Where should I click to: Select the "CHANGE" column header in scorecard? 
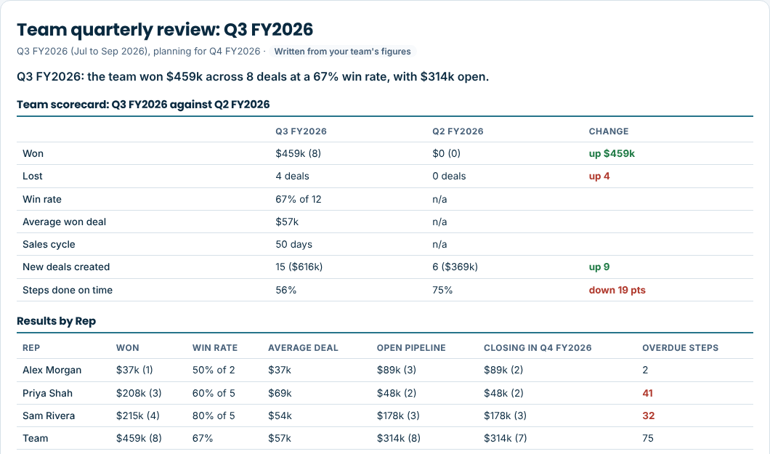point(609,131)
